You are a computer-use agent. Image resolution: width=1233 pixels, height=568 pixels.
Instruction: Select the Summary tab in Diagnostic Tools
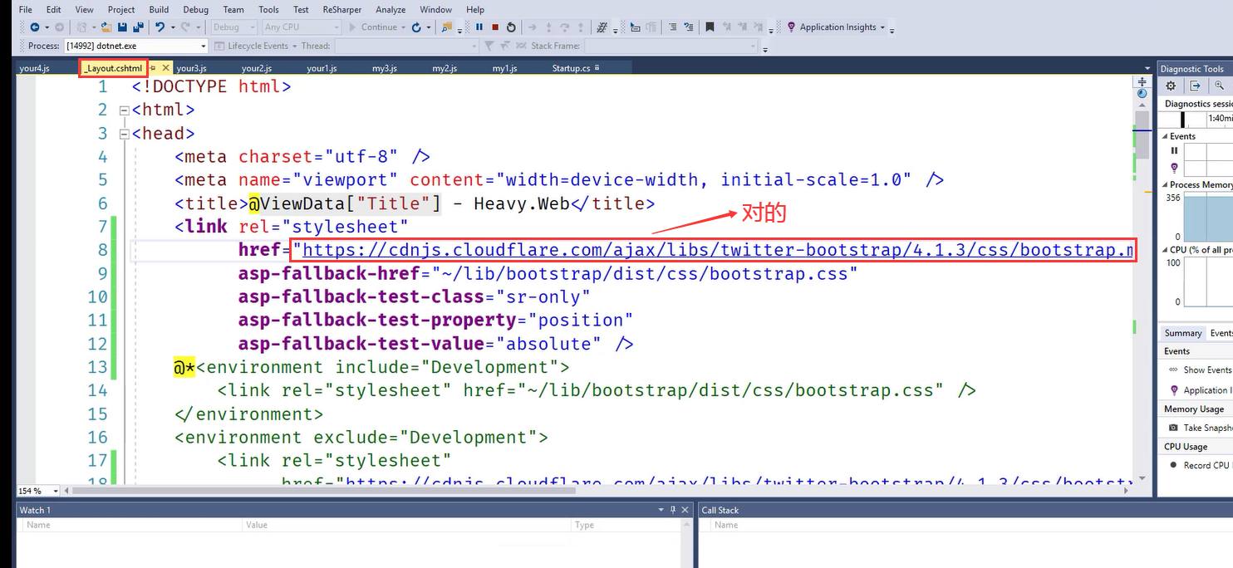pos(1182,333)
